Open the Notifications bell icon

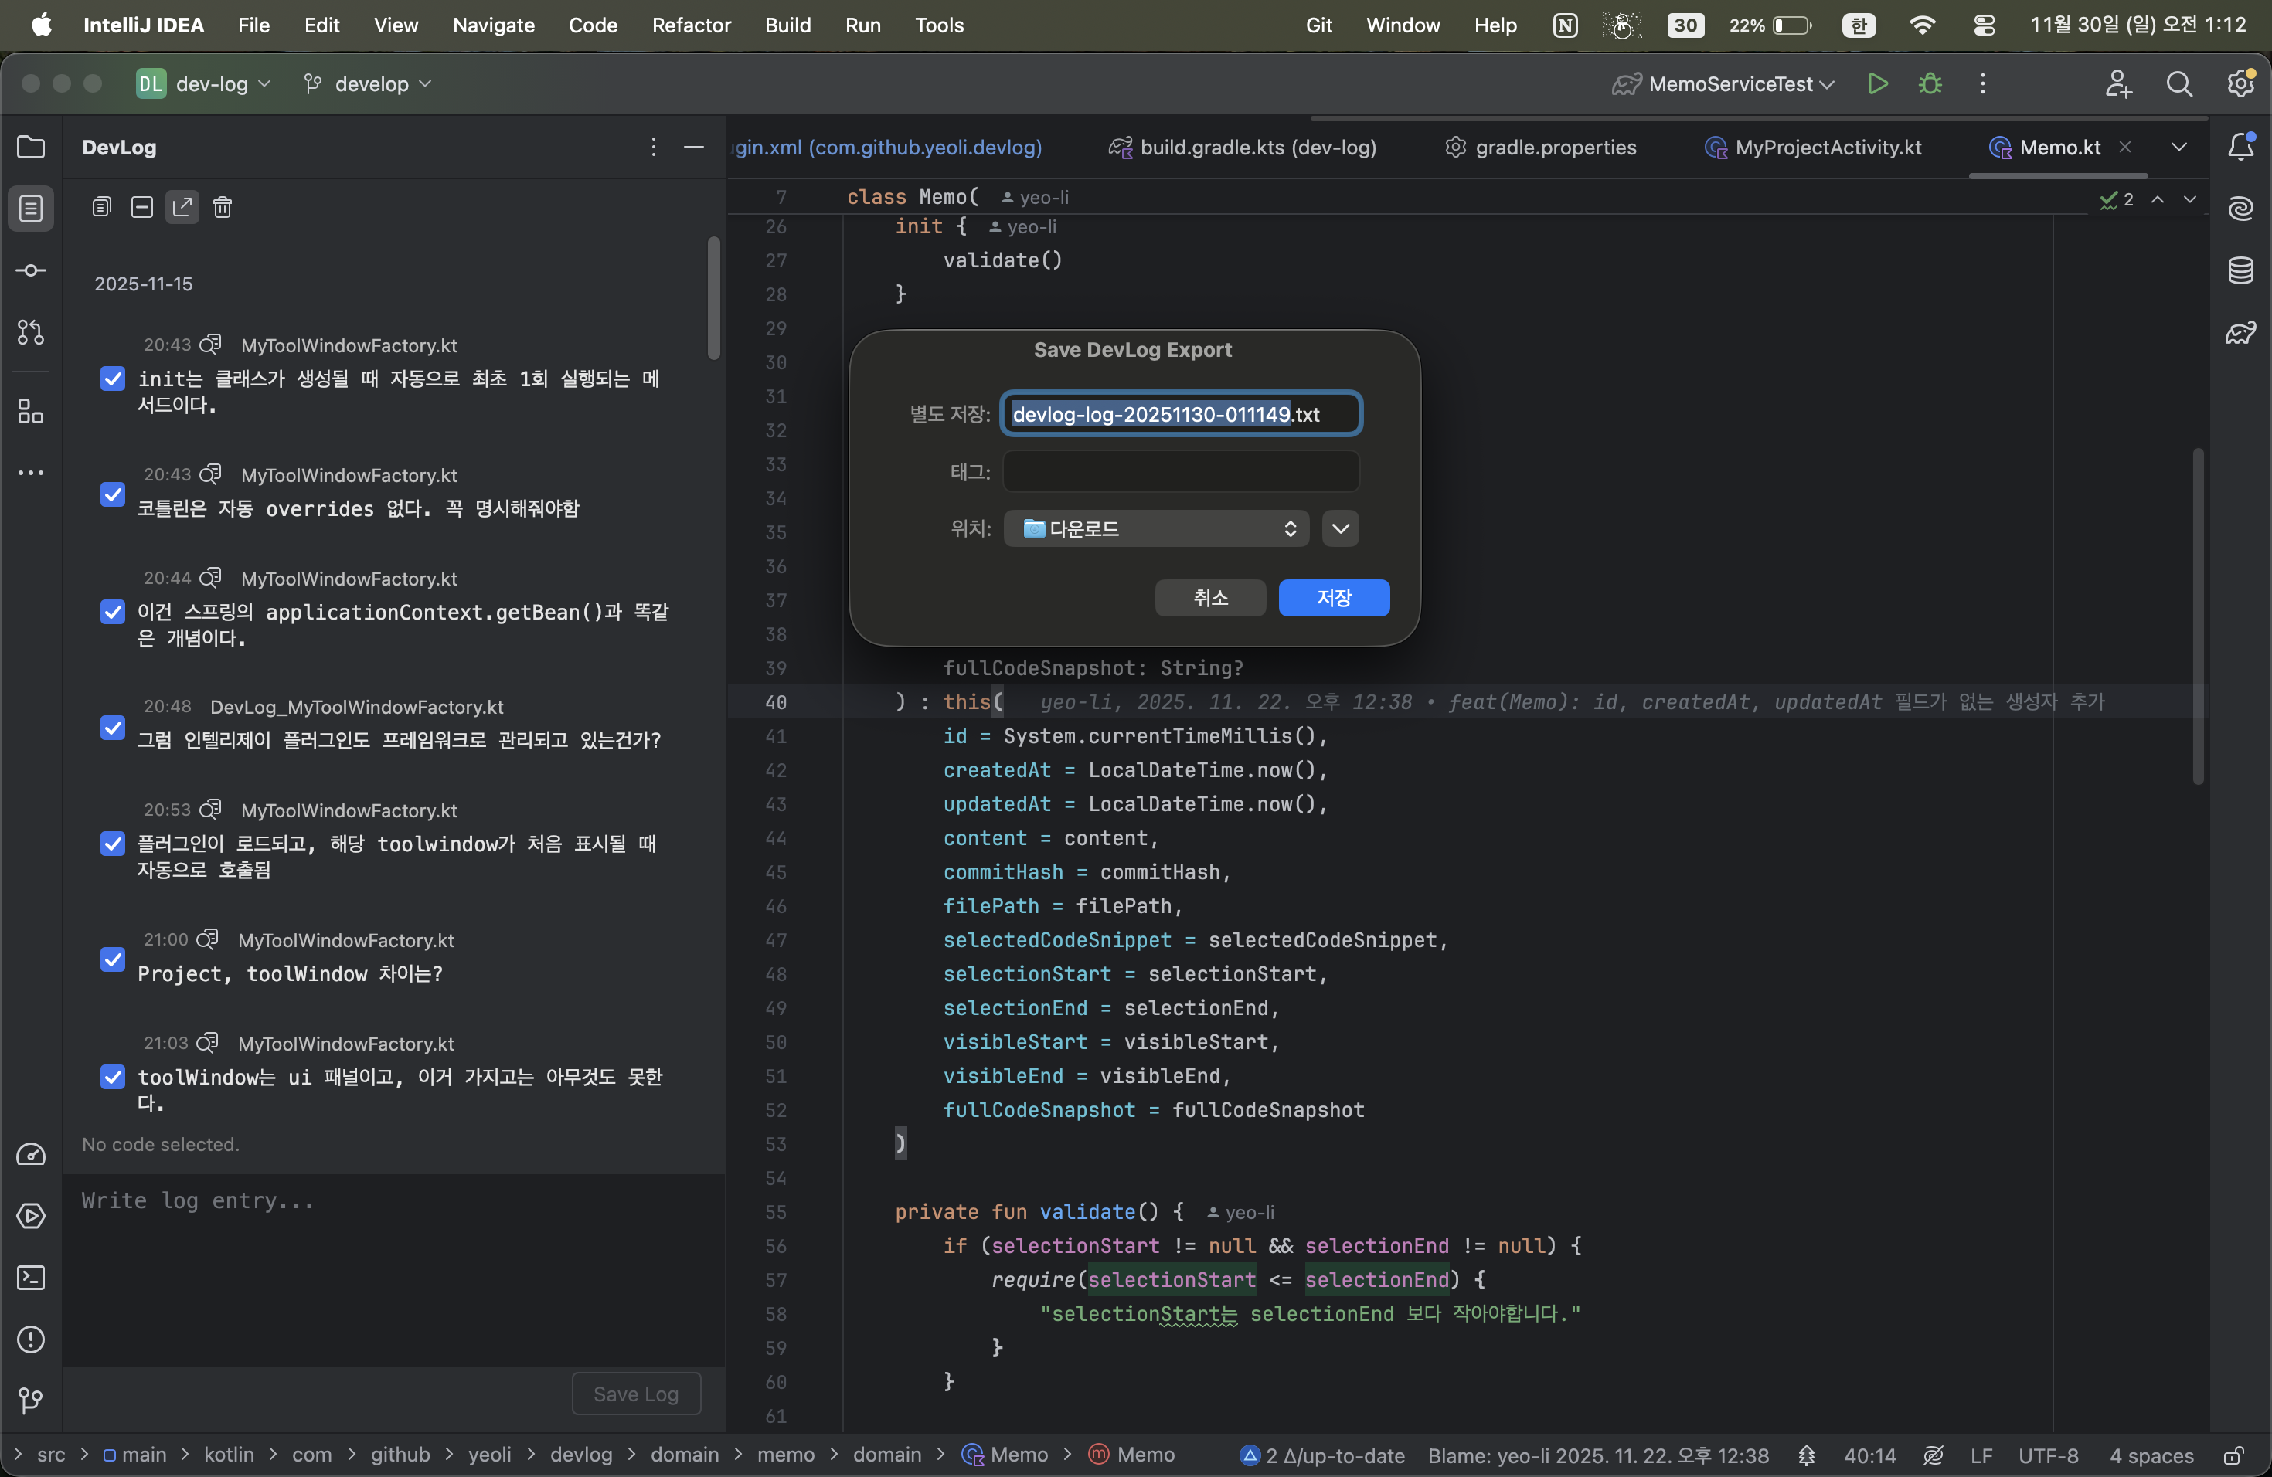tap(2240, 147)
